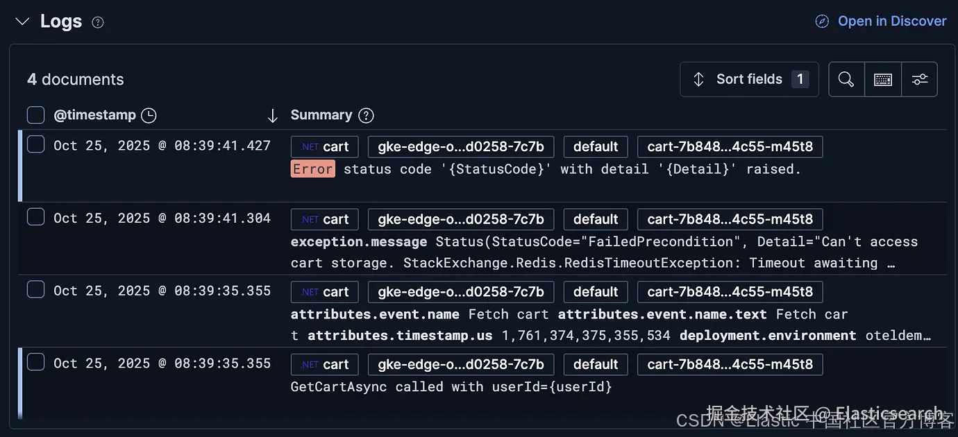Click the gke-edge node badge in the second row
958x437 pixels.
[x=461, y=219]
